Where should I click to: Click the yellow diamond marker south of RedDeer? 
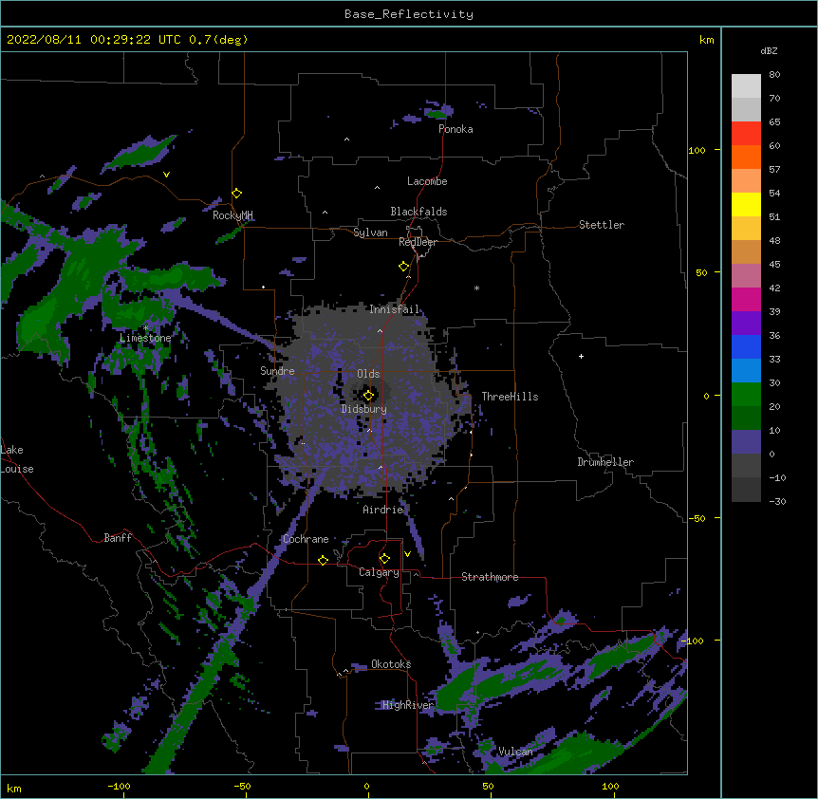point(404,267)
